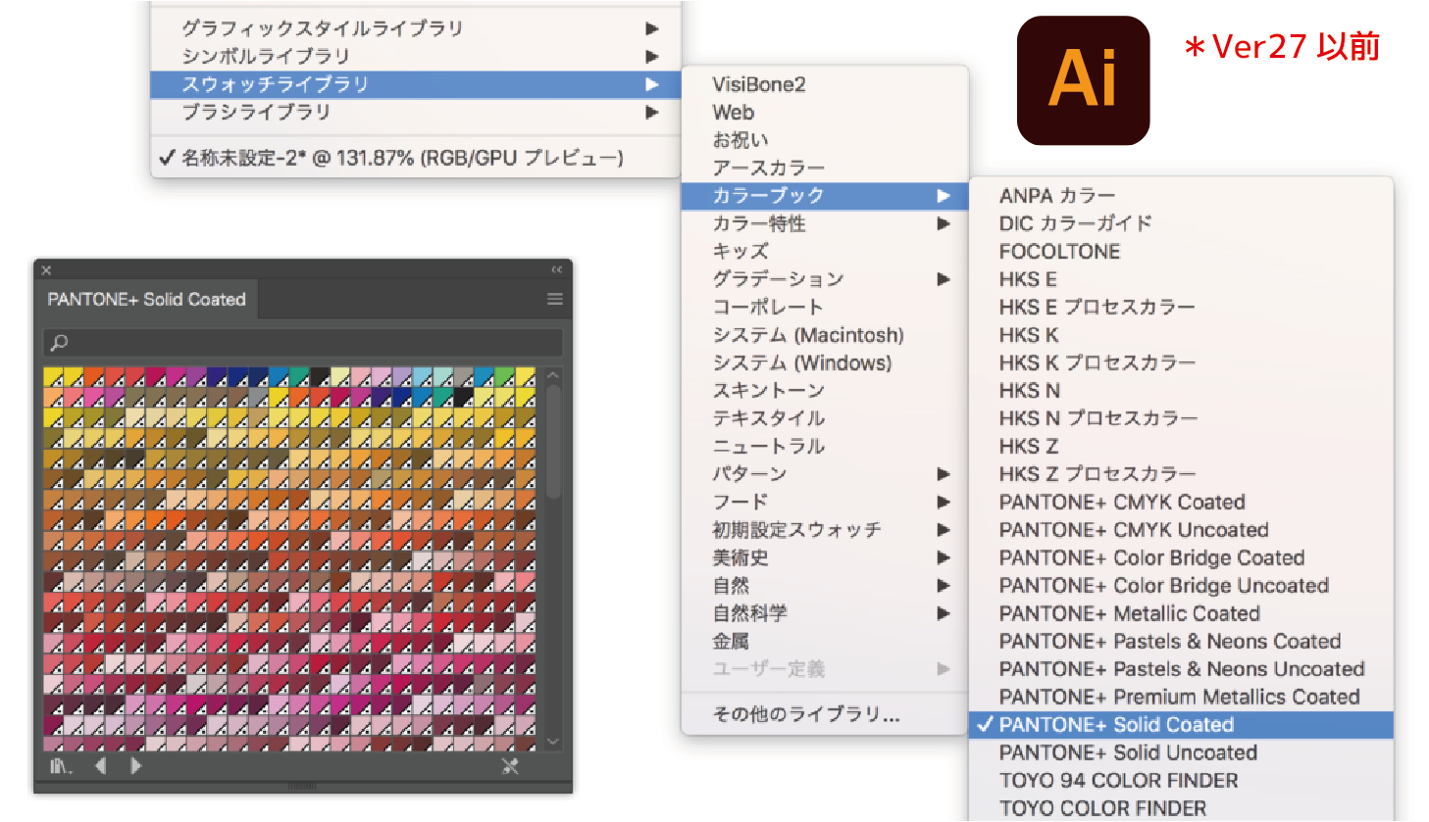Select HKS K color book
Screen dimensions: 1429x822
[1181, 335]
